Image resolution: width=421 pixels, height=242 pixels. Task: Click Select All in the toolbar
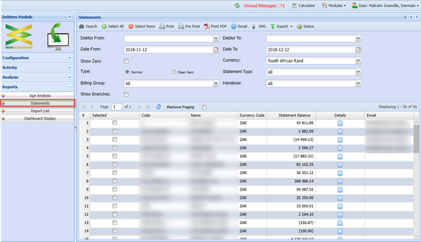point(113,26)
